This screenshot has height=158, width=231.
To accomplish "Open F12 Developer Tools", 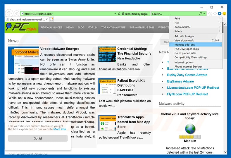I will pos(195,49).
